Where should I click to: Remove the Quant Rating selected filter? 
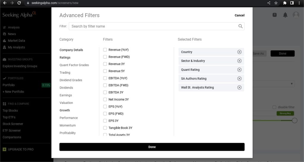coord(239,70)
